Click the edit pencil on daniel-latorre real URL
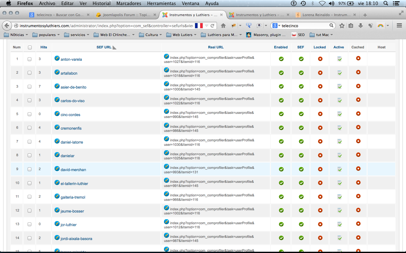 click(x=167, y=139)
